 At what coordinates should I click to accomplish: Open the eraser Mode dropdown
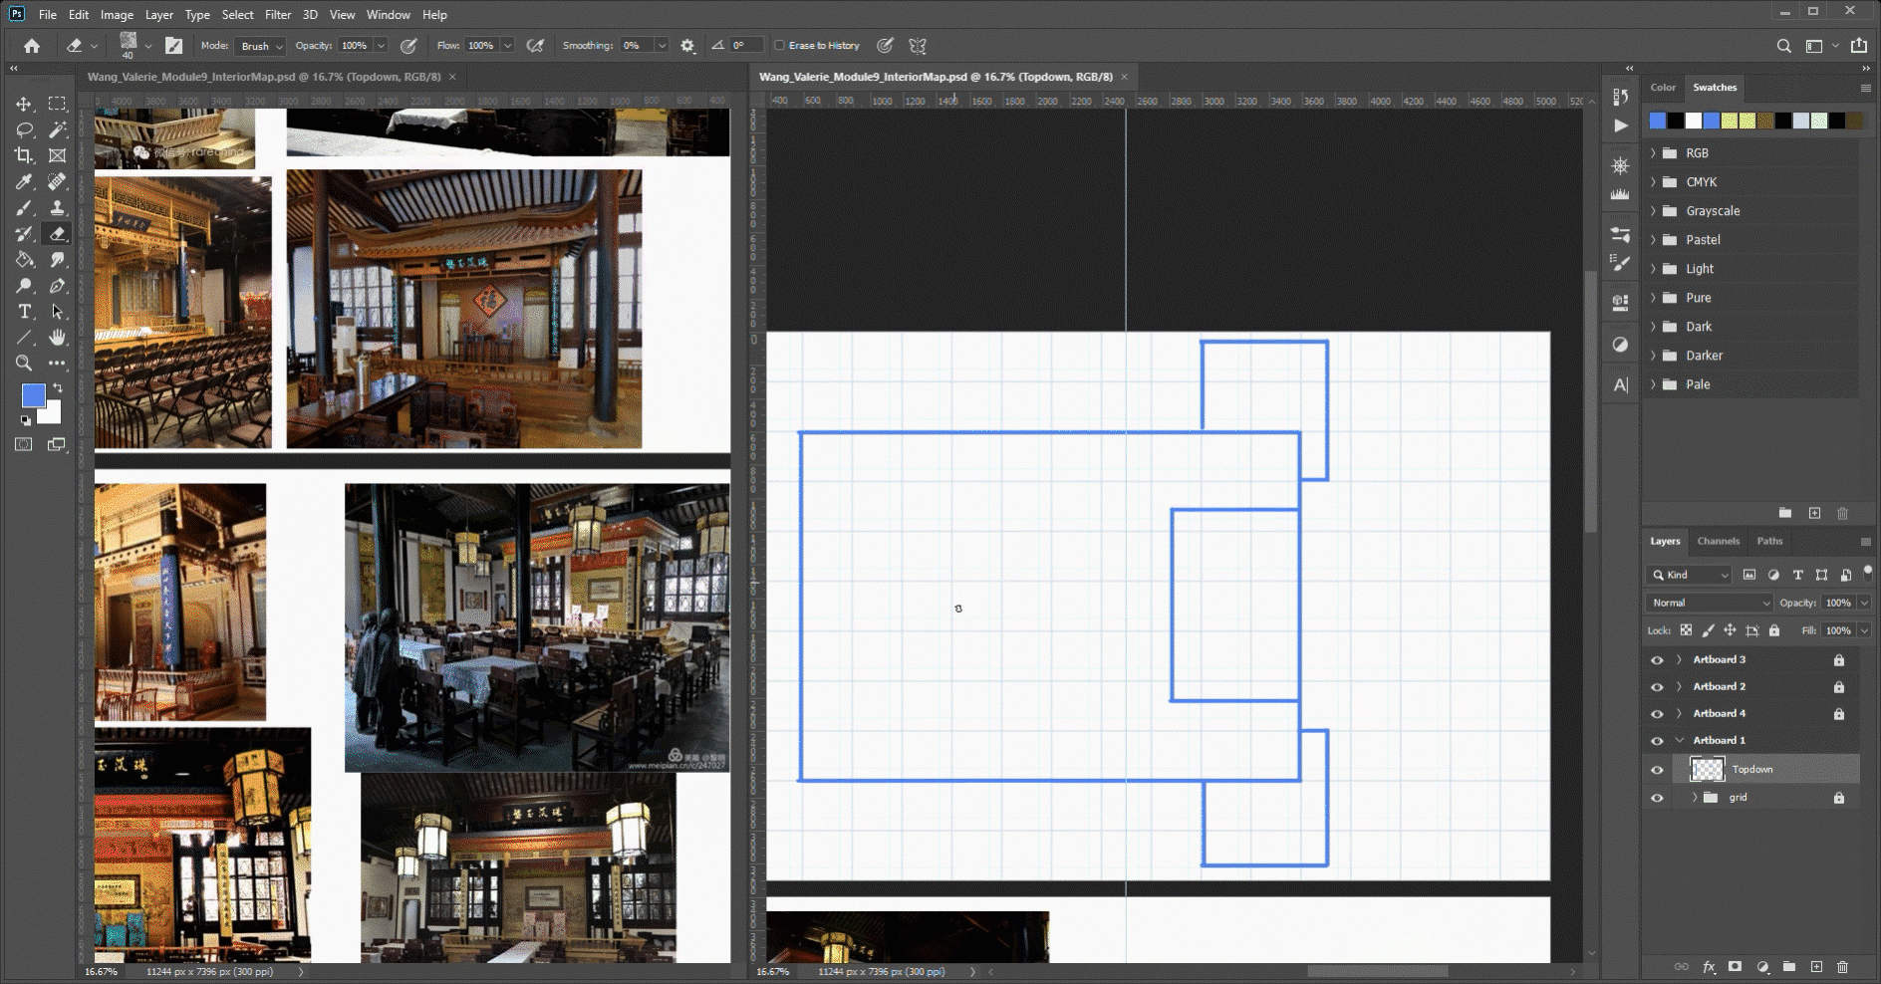[262, 46]
